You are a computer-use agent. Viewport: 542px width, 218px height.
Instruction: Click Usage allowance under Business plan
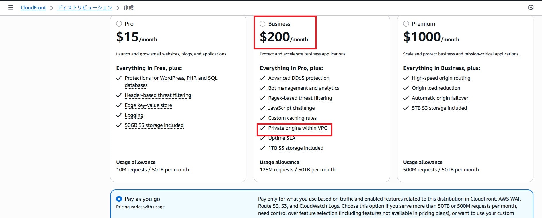click(x=279, y=162)
